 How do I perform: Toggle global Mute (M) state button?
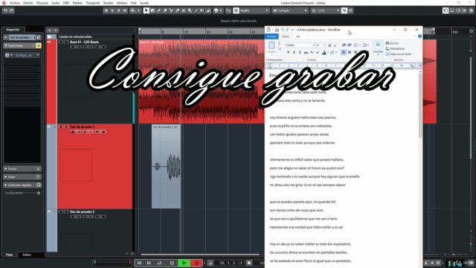click(106, 10)
